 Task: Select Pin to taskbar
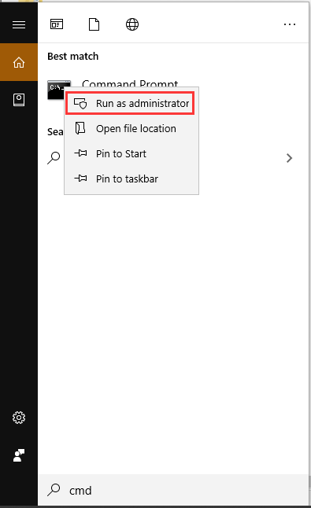coord(131,179)
